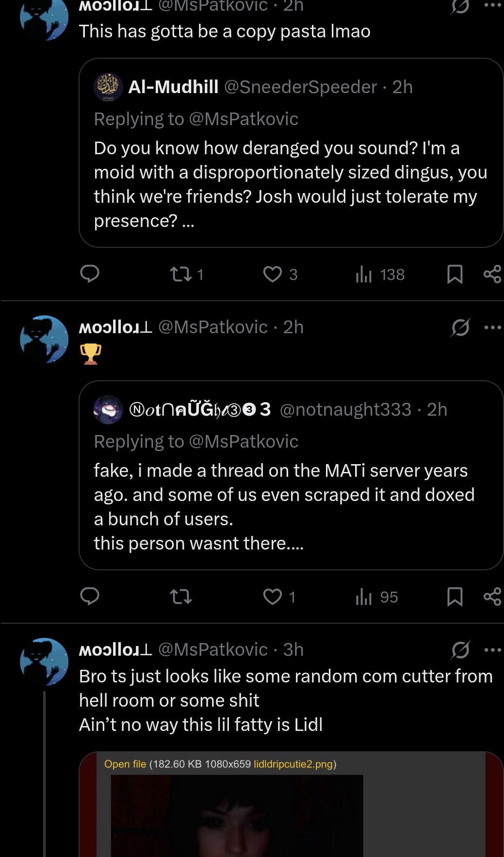Reply to the trophy emoji post
This screenshot has width=504, height=857.
[x=90, y=597]
